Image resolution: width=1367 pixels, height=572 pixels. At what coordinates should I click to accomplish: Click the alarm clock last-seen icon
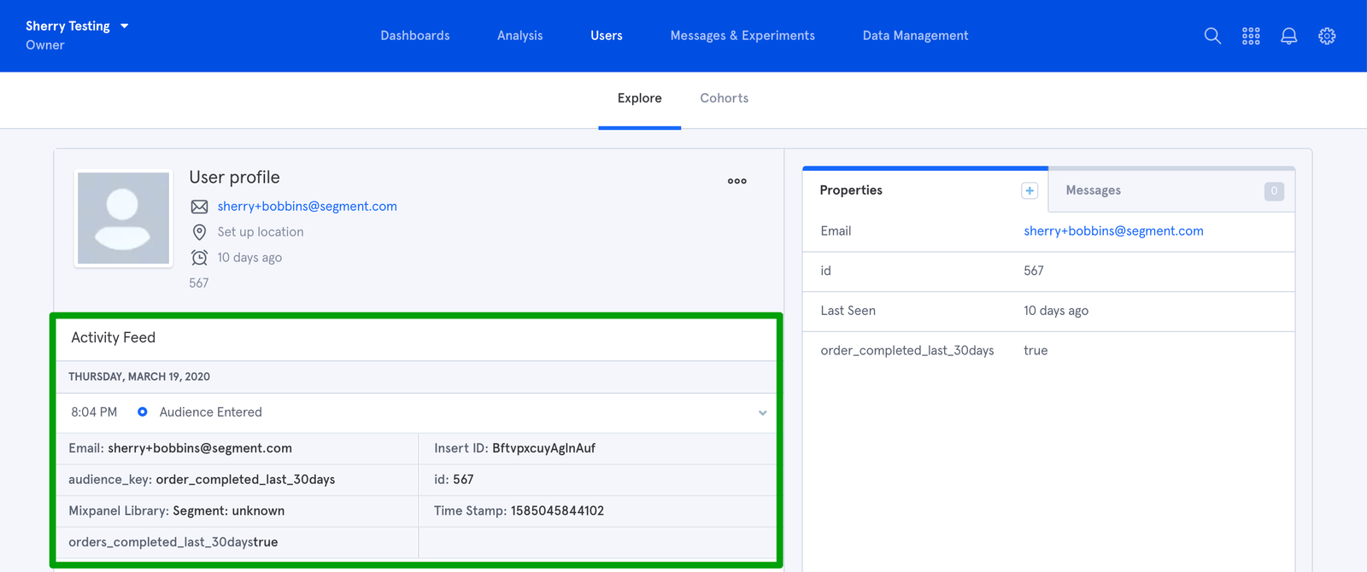pyautogui.click(x=199, y=258)
